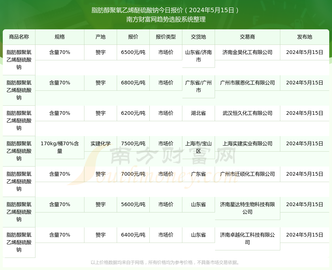Viewport: 332px width, 270px height.
Task: Select the 发布地 column header
Action: (x=305, y=37)
